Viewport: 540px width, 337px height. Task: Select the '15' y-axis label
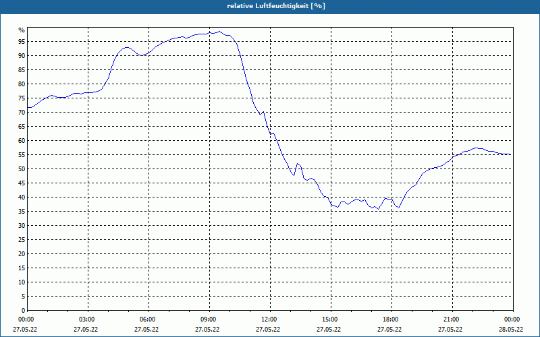coord(22,268)
